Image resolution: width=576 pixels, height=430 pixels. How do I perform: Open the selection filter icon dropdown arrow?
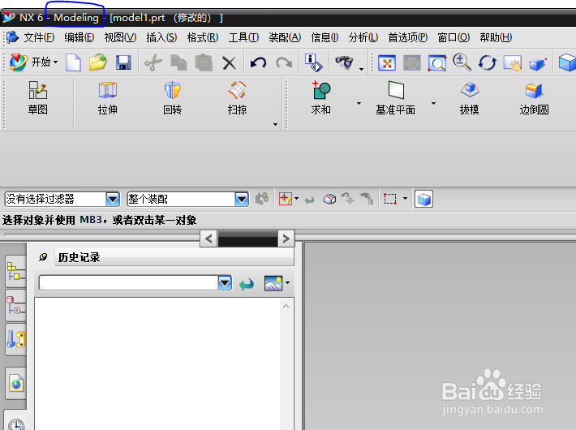pos(296,199)
